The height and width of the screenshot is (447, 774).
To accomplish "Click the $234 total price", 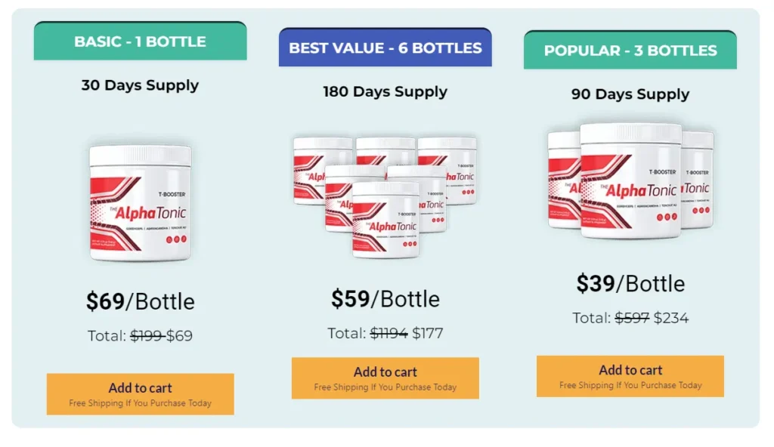I will [671, 318].
